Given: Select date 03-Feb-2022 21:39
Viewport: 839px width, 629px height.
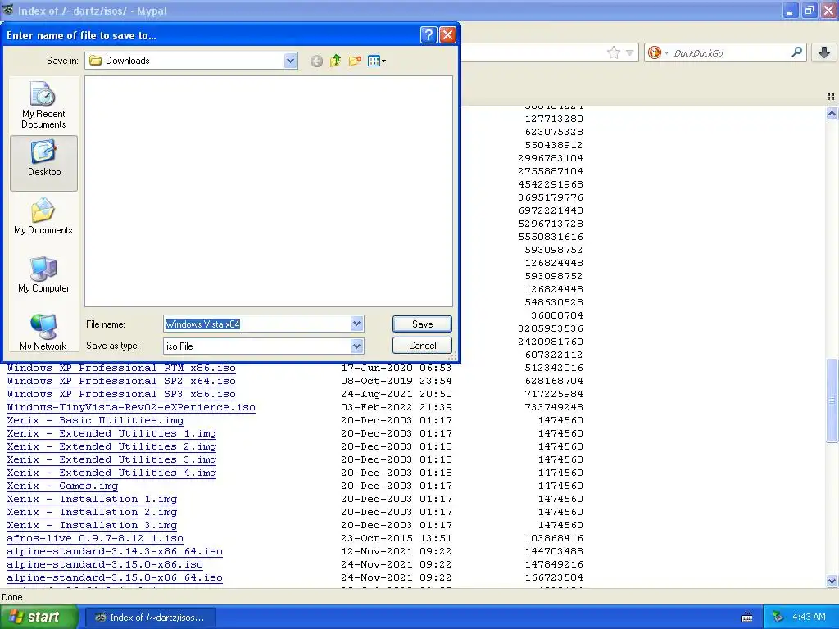Looking at the screenshot, I should coord(396,407).
